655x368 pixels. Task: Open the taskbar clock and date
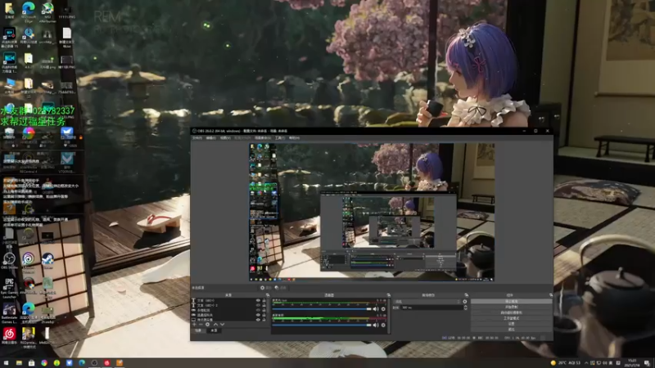631,363
